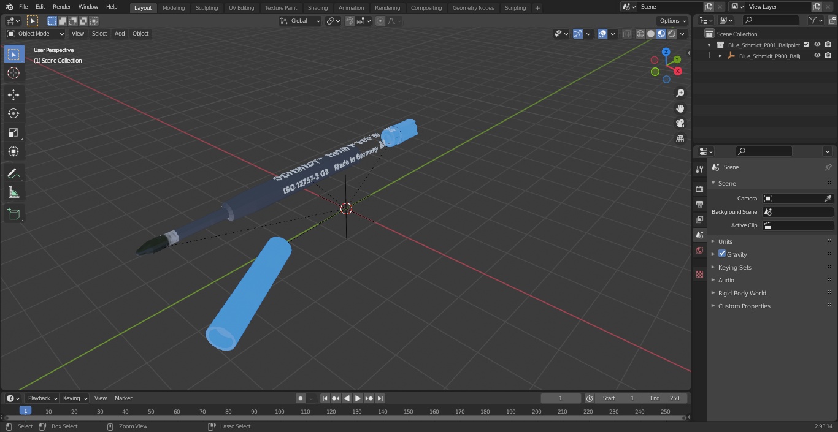This screenshot has width=838, height=432.
Task: Toggle X-ray display in viewport header
Action: click(626, 34)
